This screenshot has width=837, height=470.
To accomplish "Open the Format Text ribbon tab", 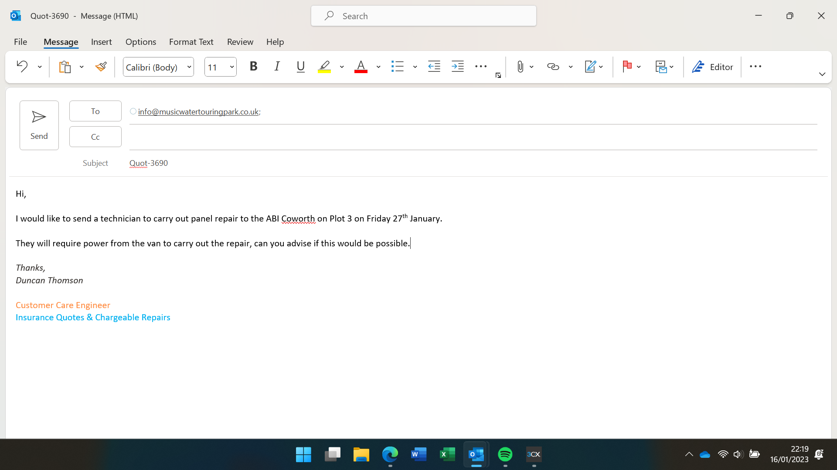I will pyautogui.click(x=191, y=42).
